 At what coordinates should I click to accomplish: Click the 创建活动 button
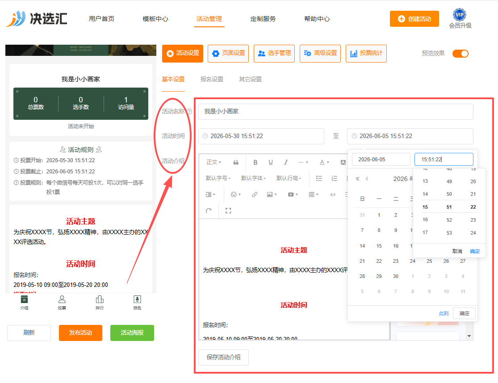414,19
